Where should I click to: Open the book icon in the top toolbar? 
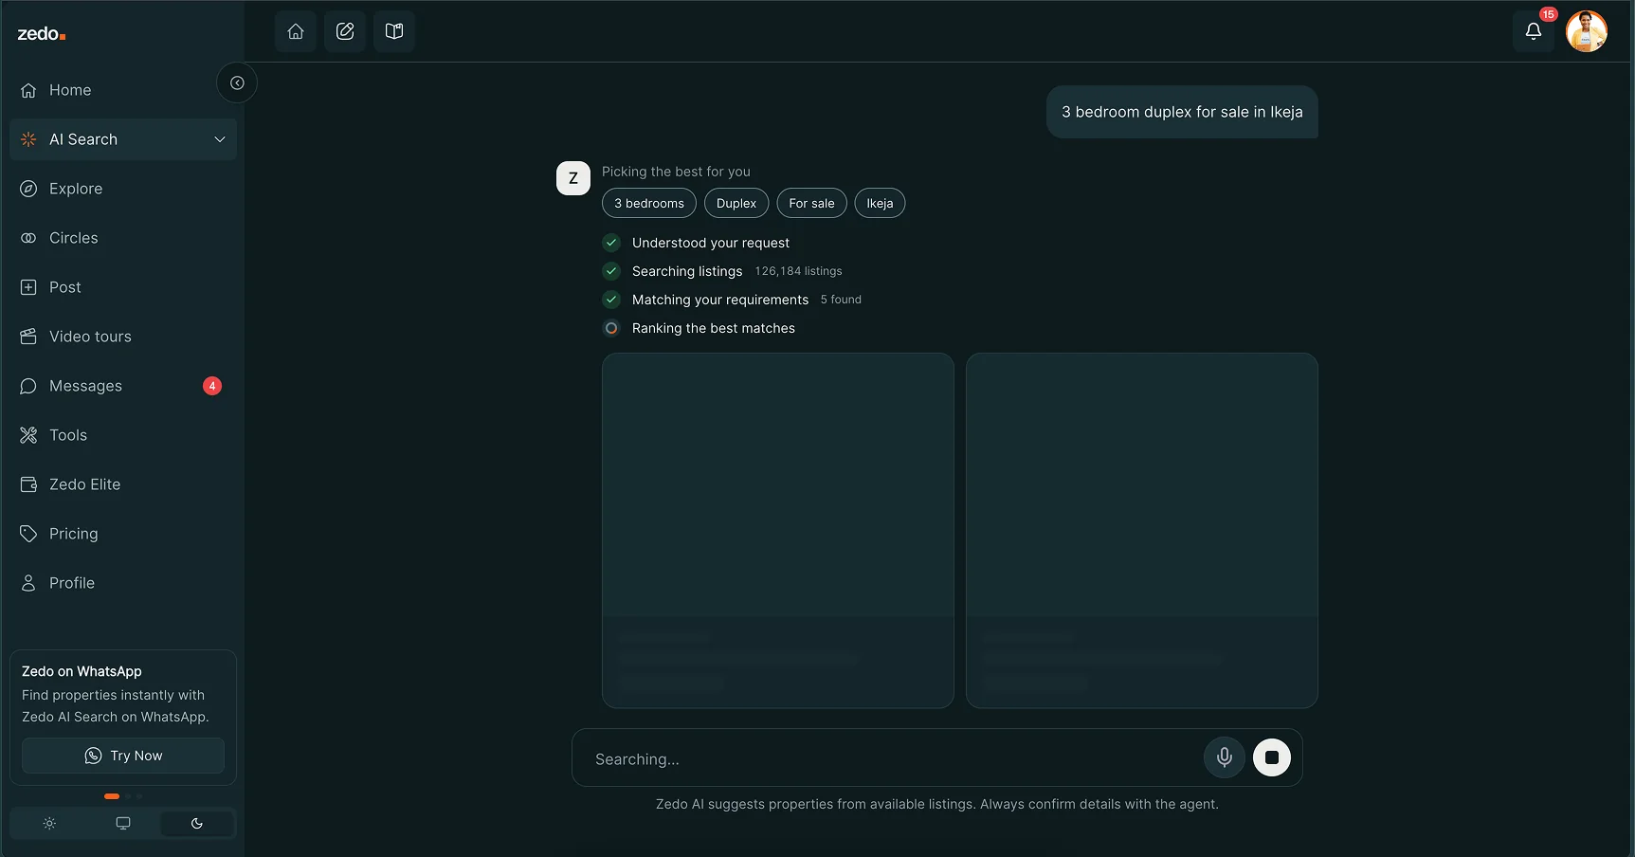click(x=394, y=31)
